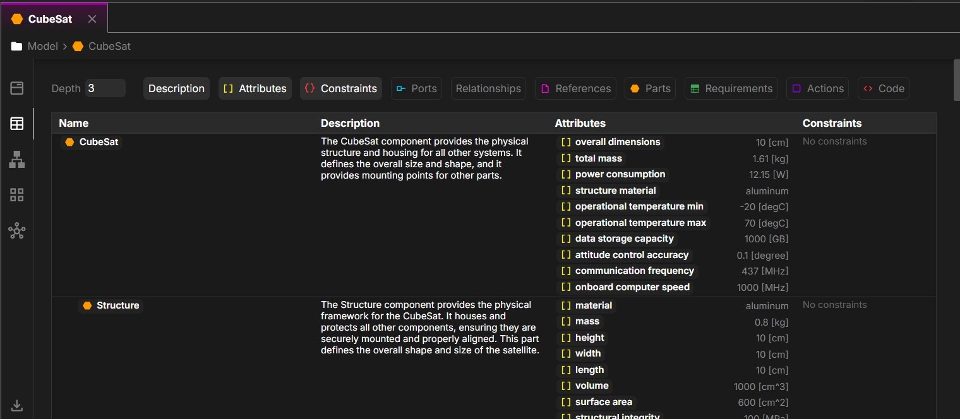Image resolution: width=960 pixels, height=419 pixels.
Task: Click the surface area attribute
Action: point(596,402)
